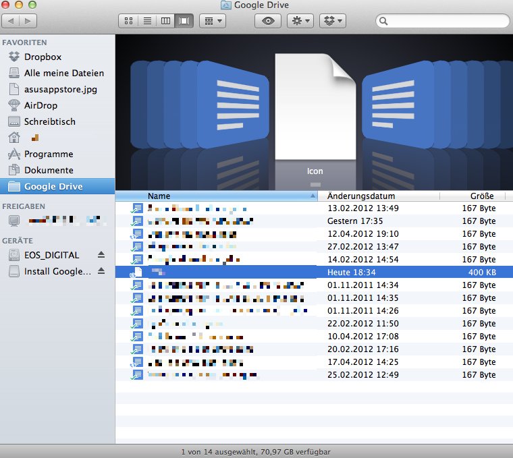Eject the Install Google... disk image

pyautogui.click(x=101, y=271)
